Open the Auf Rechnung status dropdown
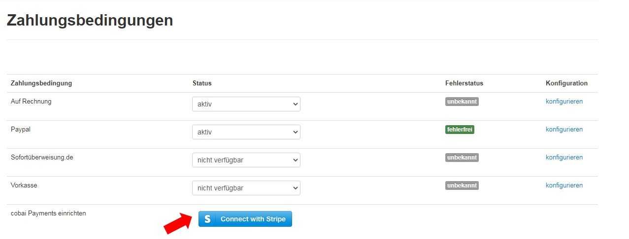Screen dimensions: 629x239 [246, 104]
